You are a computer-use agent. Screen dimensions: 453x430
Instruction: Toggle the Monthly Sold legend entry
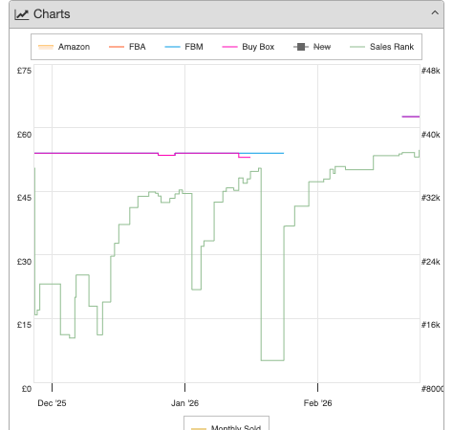pyautogui.click(x=226, y=427)
